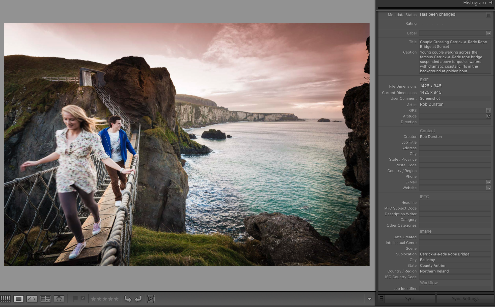Click arrow button beside Label field
Viewport: 495px width, 307px height.
pos(488,33)
